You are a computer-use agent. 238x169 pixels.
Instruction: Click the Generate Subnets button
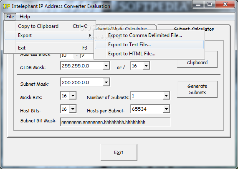pyautogui.click(x=197, y=89)
